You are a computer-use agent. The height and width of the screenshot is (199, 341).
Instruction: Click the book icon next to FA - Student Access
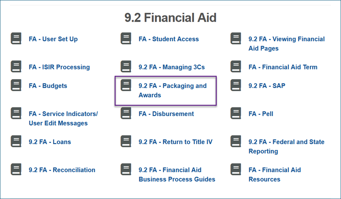tap(126, 39)
